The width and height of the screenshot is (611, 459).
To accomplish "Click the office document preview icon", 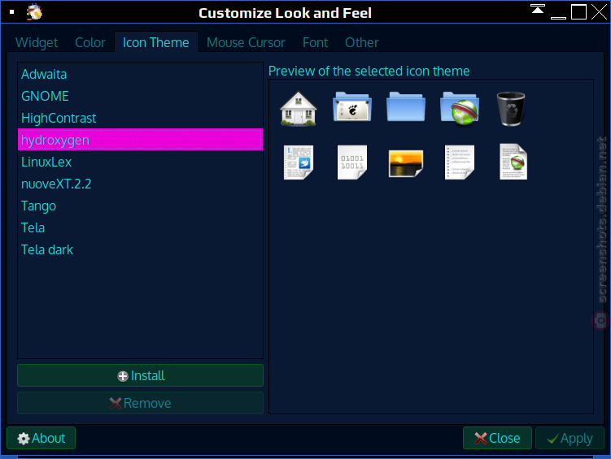I will click(x=299, y=162).
